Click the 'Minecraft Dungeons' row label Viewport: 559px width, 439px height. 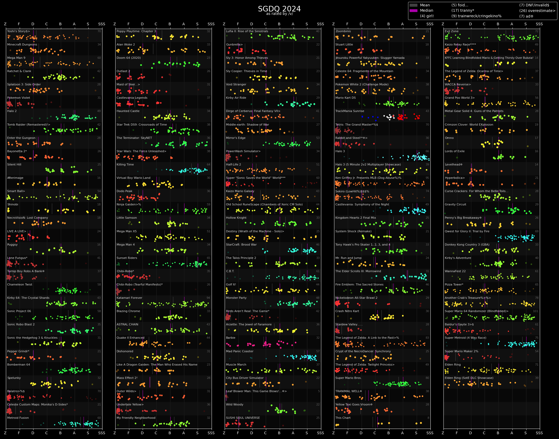click(22, 44)
